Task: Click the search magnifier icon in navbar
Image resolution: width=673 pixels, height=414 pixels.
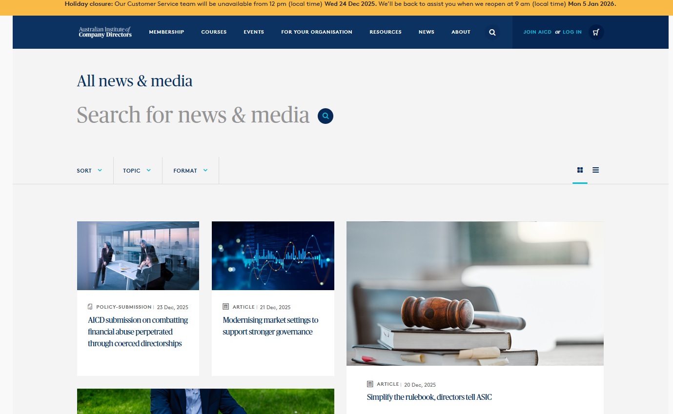Action: click(x=492, y=32)
